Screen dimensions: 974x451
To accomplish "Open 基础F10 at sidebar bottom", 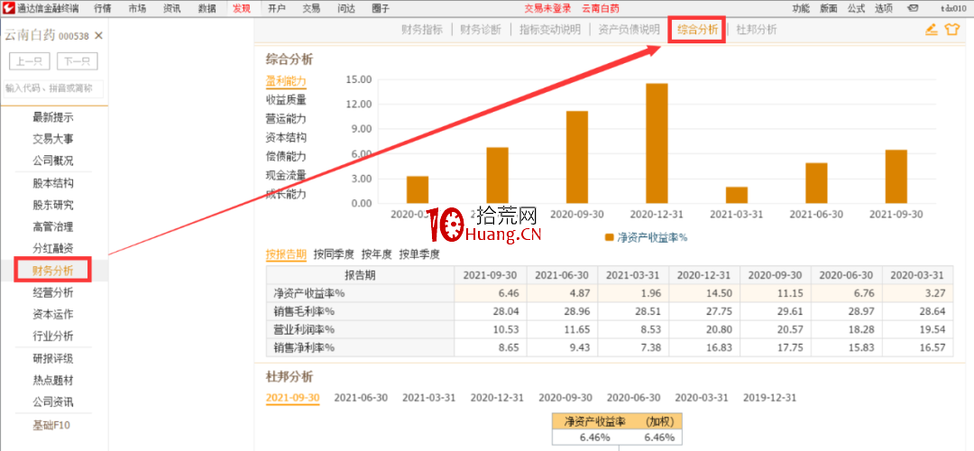I will click(53, 425).
